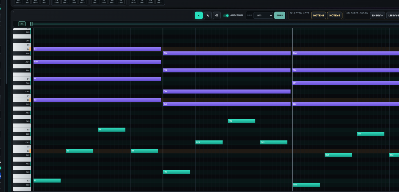The height and width of the screenshot is (192, 399).
Task: Select the F#4 note in the second bar
Action: (x=227, y=70)
